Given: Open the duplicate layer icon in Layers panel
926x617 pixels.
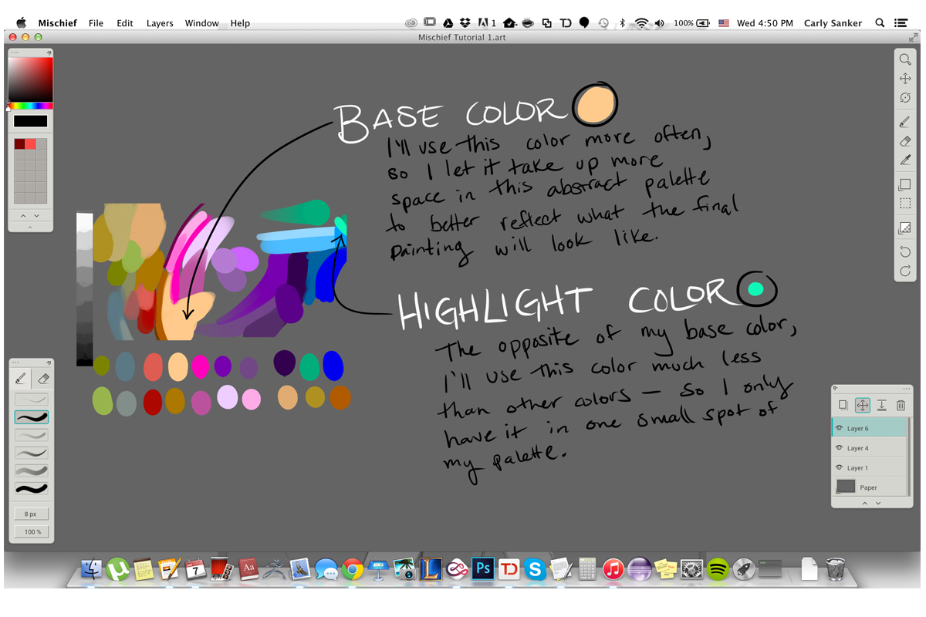Looking at the screenshot, I should [843, 405].
